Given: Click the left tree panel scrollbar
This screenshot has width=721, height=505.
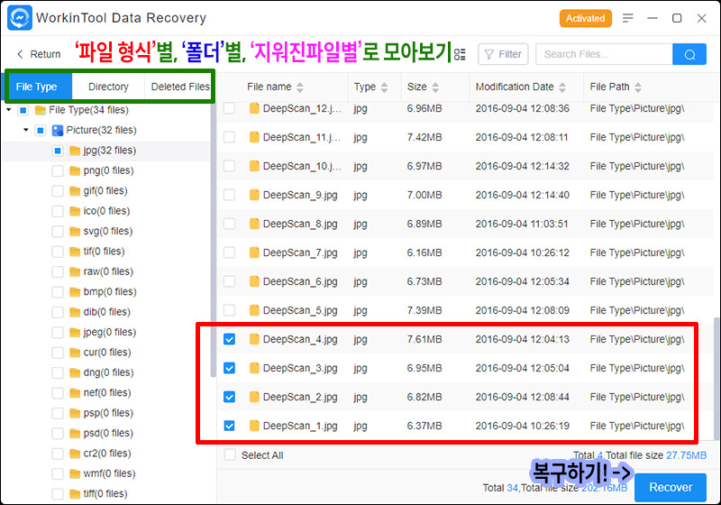Looking at the screenshot, I should click(214, 239).
